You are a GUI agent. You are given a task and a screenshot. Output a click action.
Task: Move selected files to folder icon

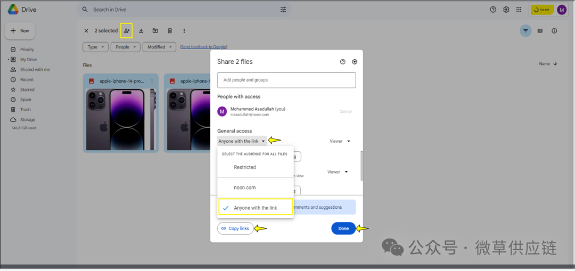(155, 31)
